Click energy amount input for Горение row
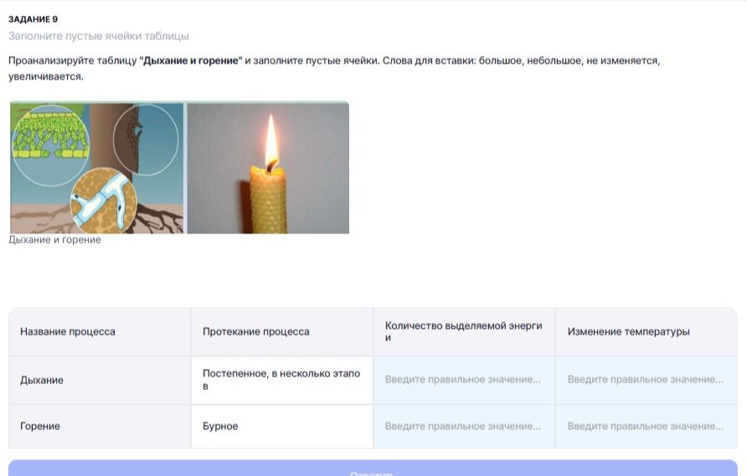This screenshot has height=476, width=747. (x=464, y=427)
